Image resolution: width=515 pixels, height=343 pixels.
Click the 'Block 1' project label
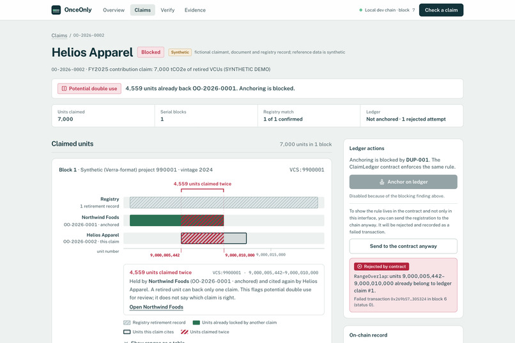pyautogui.click(x=135, y=170)
